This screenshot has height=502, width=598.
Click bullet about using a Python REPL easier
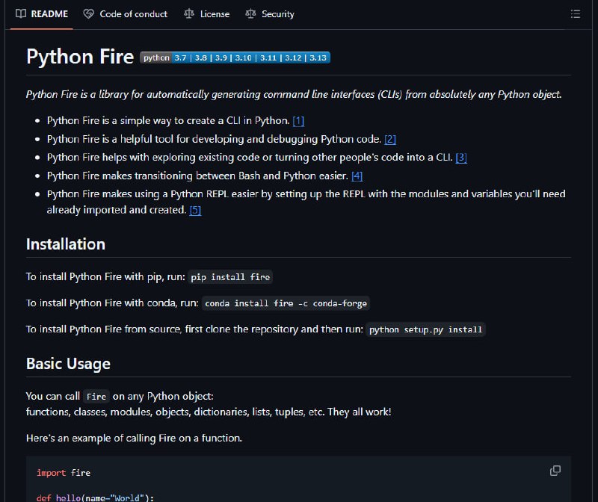pyautogui.click(x=306, y=202)
